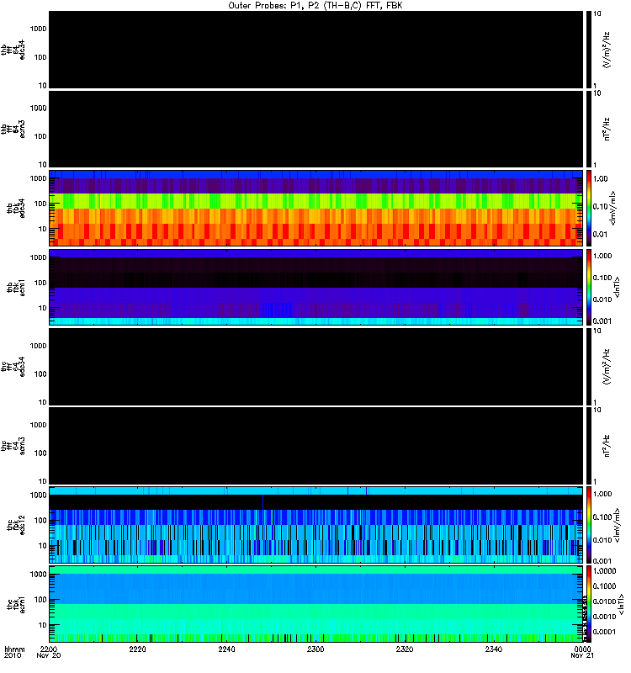
Task: Click the "2320" time axis label
Action: click(405, 649)
